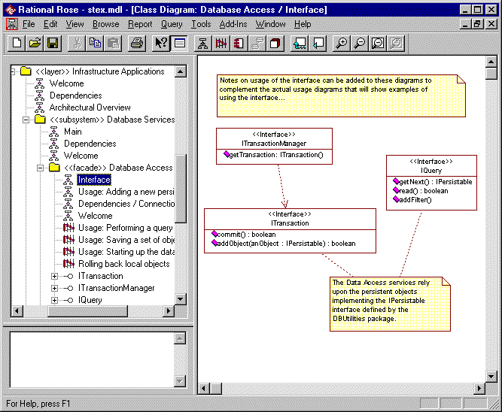Open the File menu
The width and height of the screenshot is (502, 412).
(x=29, y=24)
